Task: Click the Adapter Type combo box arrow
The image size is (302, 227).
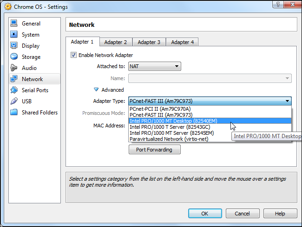Action: 287,101
